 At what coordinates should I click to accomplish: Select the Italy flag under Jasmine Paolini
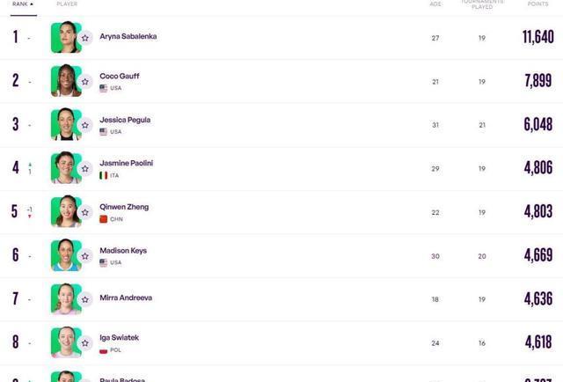click(x=104, y=175)
